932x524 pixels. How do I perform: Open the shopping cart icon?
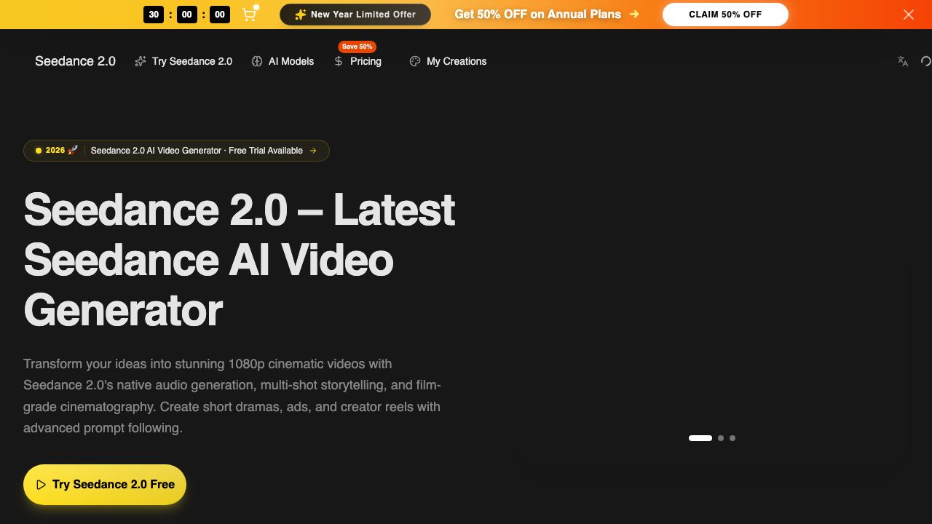coord(249,15)
